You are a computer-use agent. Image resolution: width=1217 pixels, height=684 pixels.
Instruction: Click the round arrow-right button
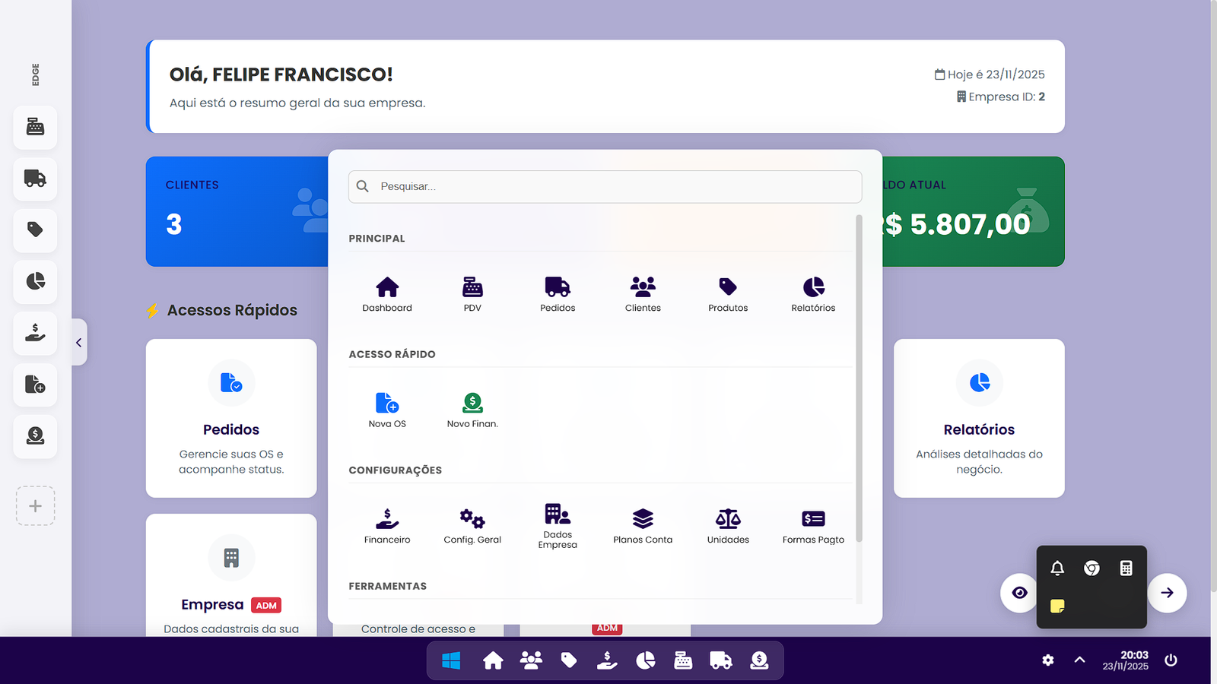[1167, 593]
